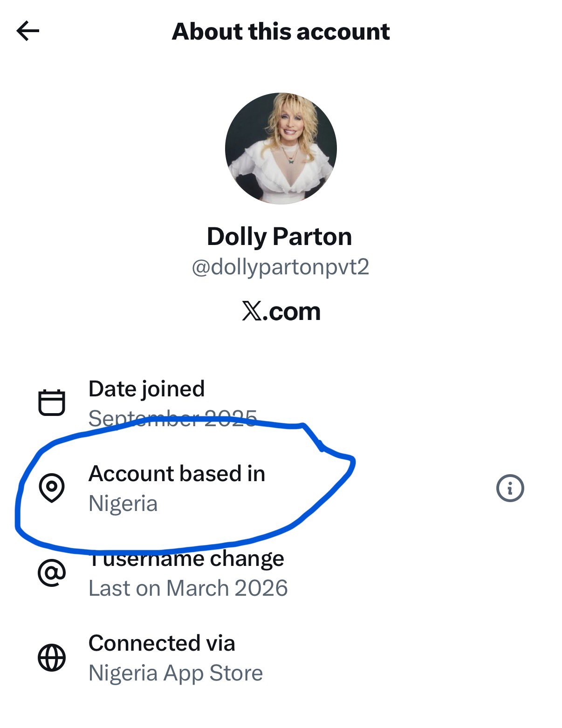Screen dimensions: 562x728
Task: Open the Dolly Parton profile picture
Action: tap(281, 148)
